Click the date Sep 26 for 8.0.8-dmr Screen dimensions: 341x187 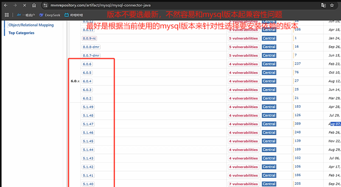[334, 47]
